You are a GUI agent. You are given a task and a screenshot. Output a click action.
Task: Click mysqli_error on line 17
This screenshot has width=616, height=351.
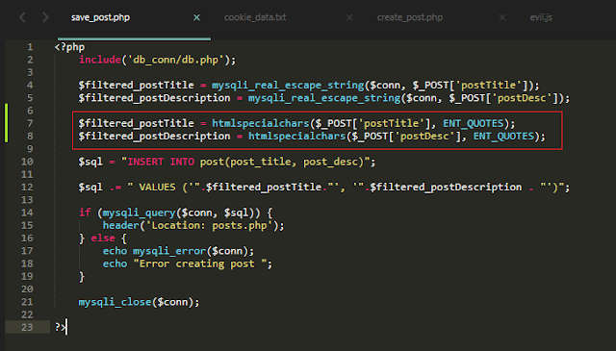tap(169, 251)
